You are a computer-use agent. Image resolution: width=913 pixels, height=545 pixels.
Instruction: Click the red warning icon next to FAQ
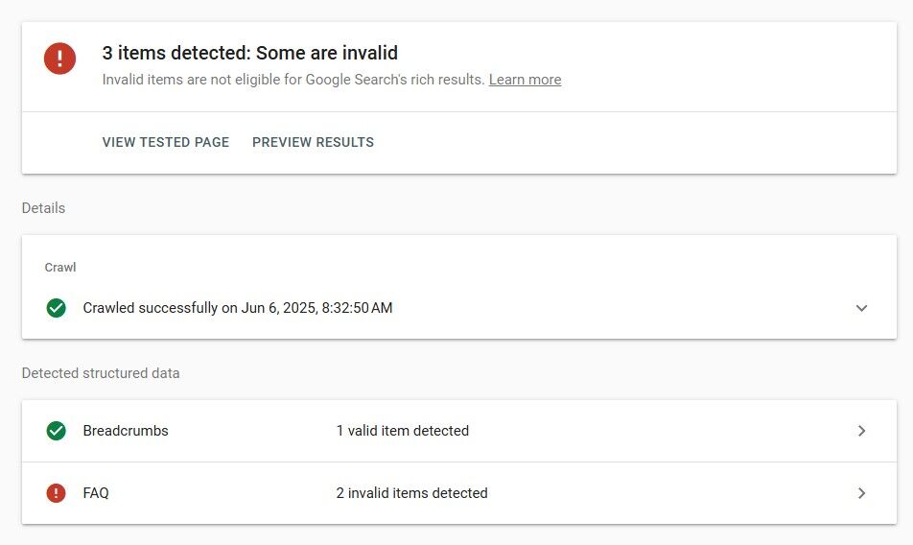pyautogui.click(x=57, y=493)
